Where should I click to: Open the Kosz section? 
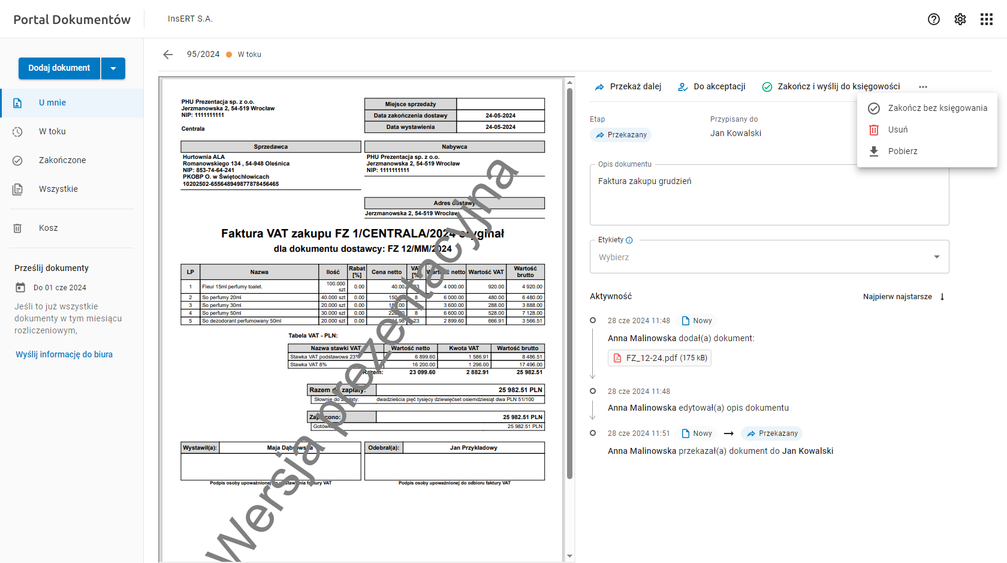point(72,228)
